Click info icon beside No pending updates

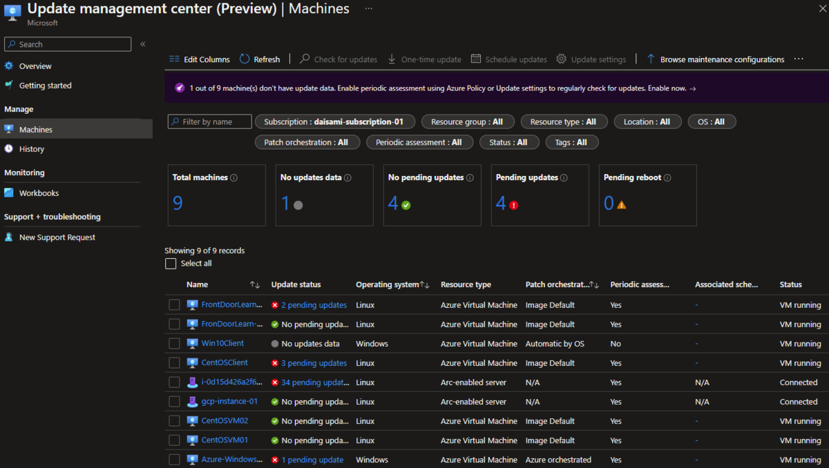[x=470, y=177]
